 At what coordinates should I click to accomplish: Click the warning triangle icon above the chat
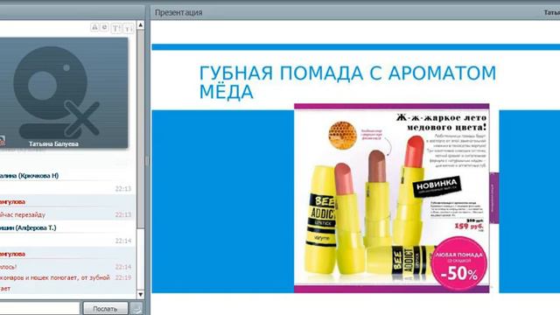tap(94, 27)
